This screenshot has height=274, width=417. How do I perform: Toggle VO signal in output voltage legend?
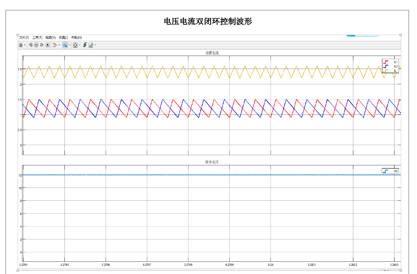click(x=391, y=171)
